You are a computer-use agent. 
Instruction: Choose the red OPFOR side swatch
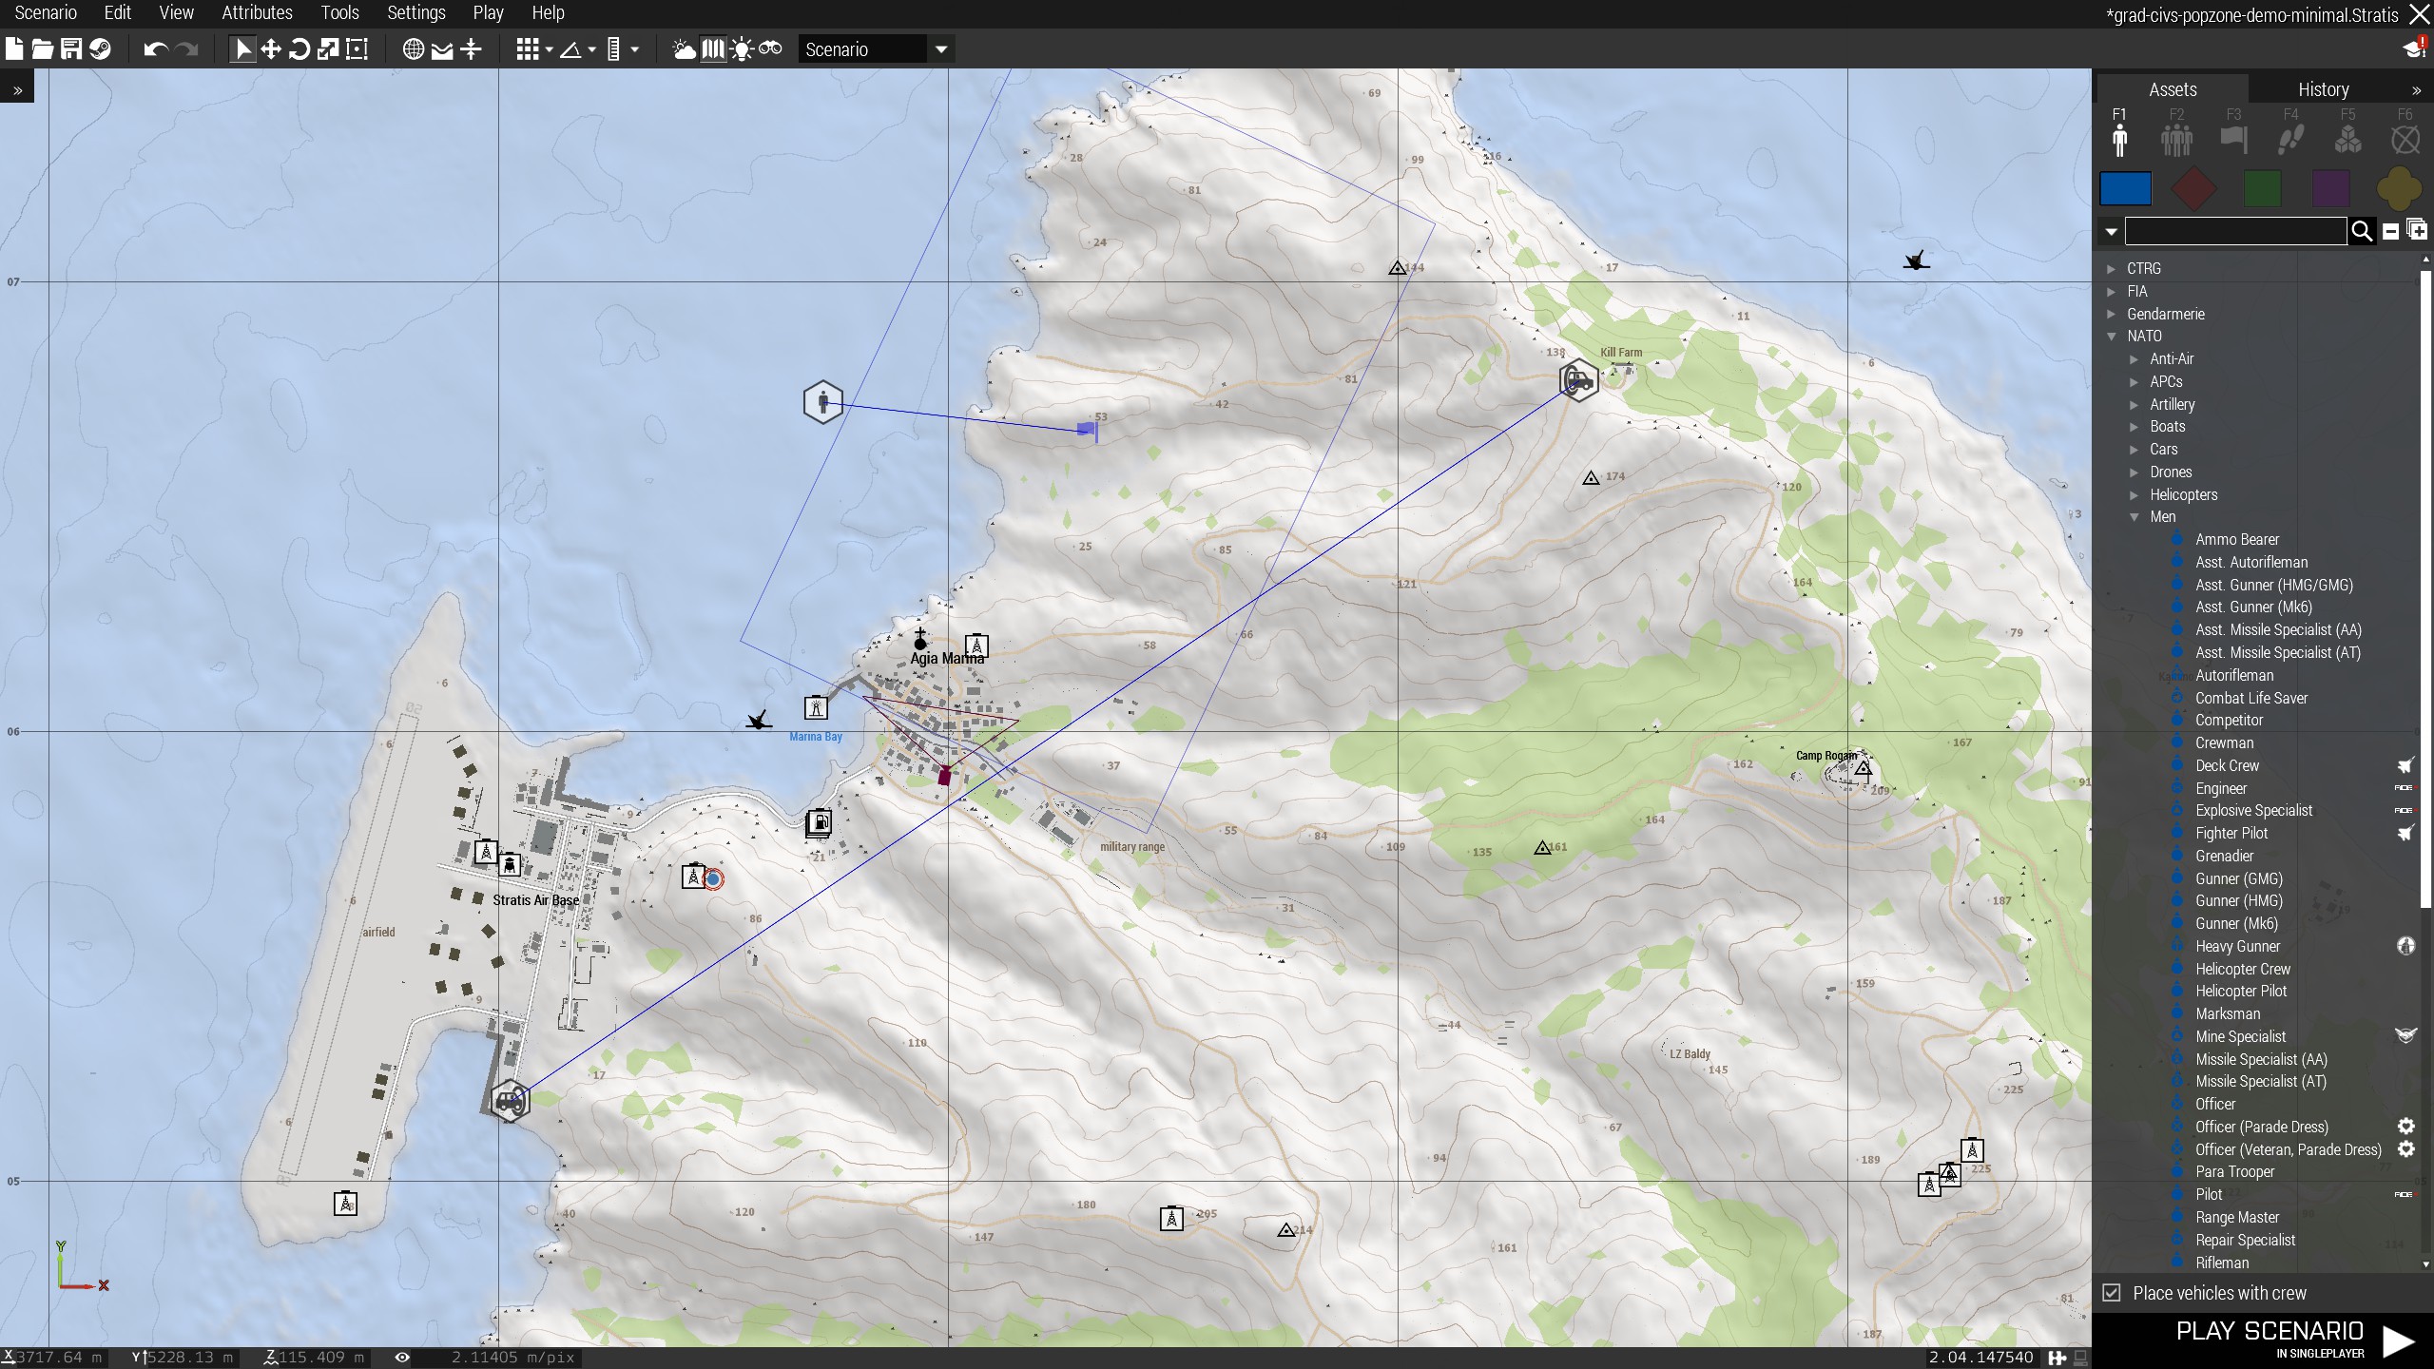click(x=2193, y=188)
